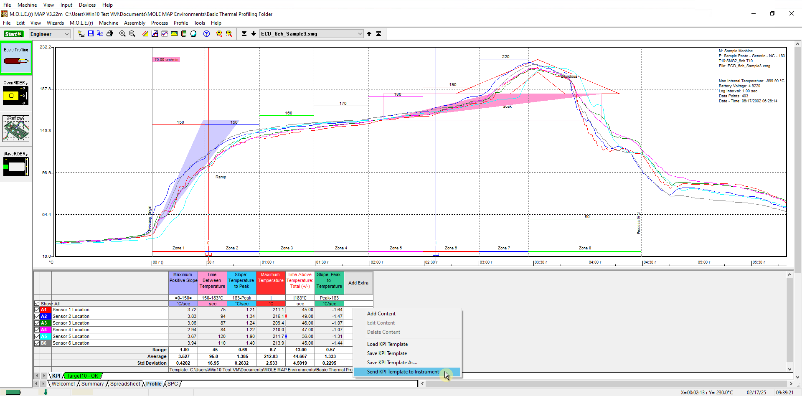Toggle the Show All checkbox
Image resolution: width=802 pixels, height=396 pixels.
pyautogui.click(x=37, y=304)
